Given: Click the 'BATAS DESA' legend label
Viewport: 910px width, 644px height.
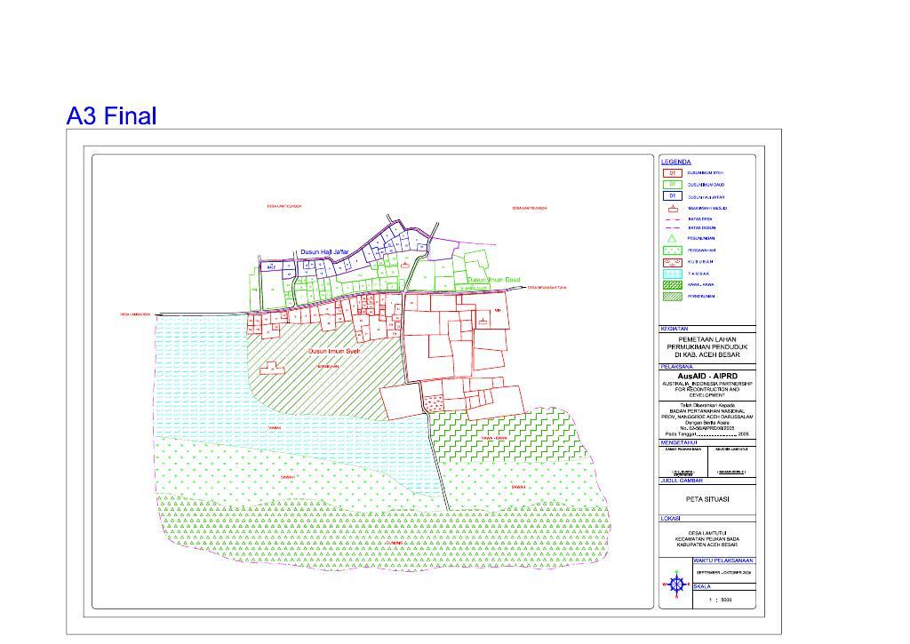Looking at the screenshot, I should tap(700, 219).
